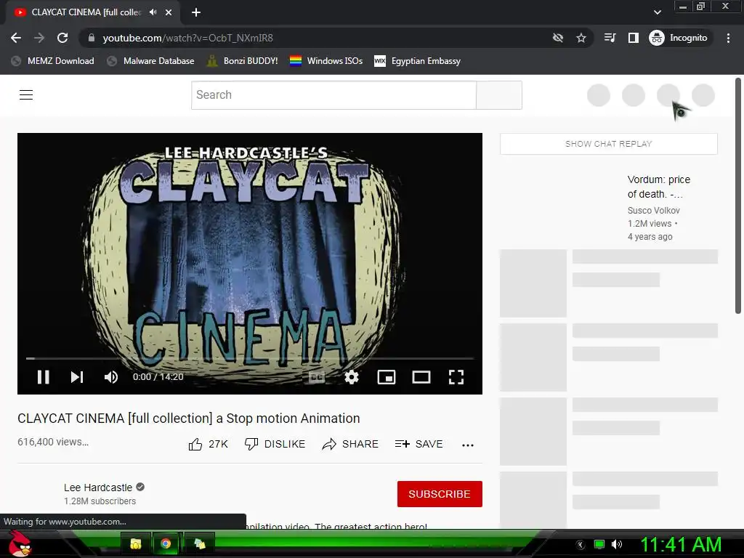
Task: Bookmark this page with star icon
Action: coord(581,38)
